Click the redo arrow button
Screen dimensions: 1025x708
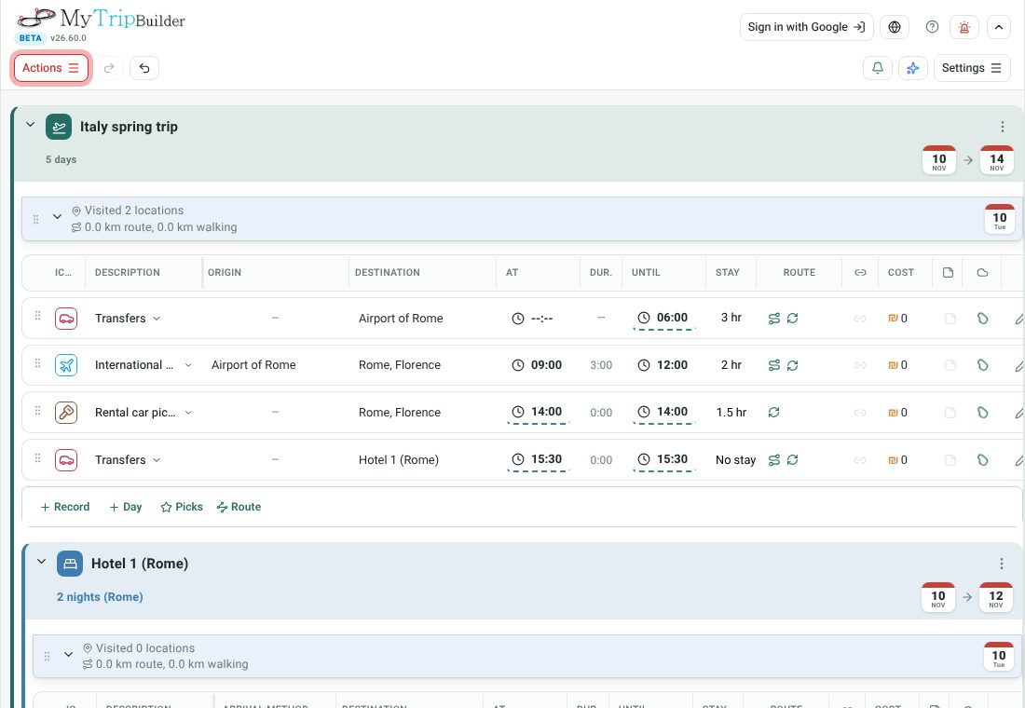(109, 68)
